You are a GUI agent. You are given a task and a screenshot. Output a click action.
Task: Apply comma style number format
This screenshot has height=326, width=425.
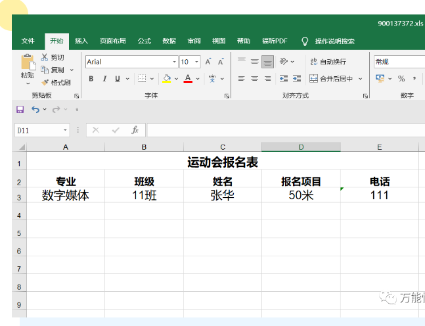(414, 79)
